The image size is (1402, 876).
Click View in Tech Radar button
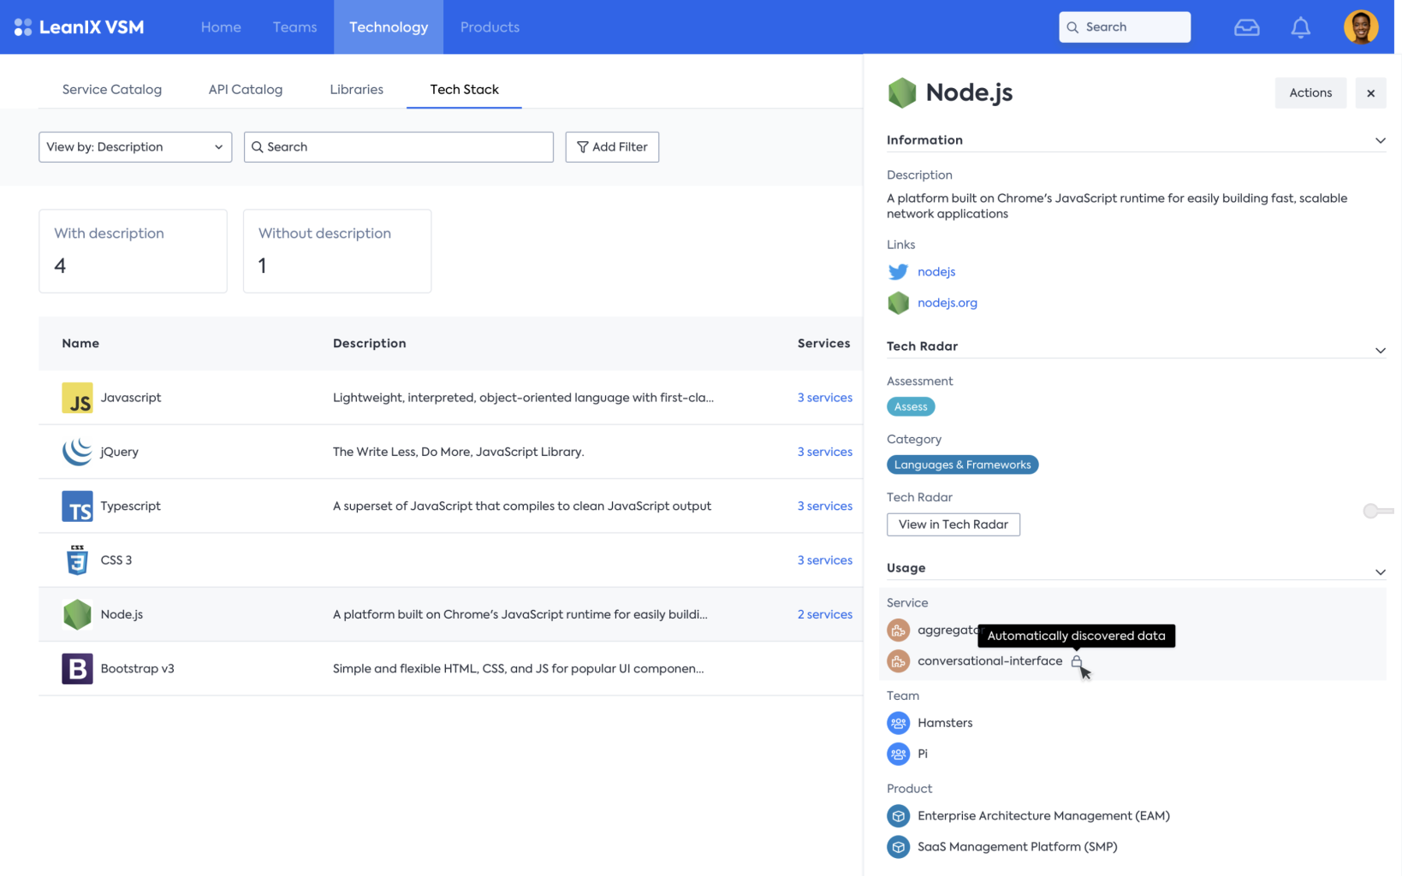(x=953, y=524)
